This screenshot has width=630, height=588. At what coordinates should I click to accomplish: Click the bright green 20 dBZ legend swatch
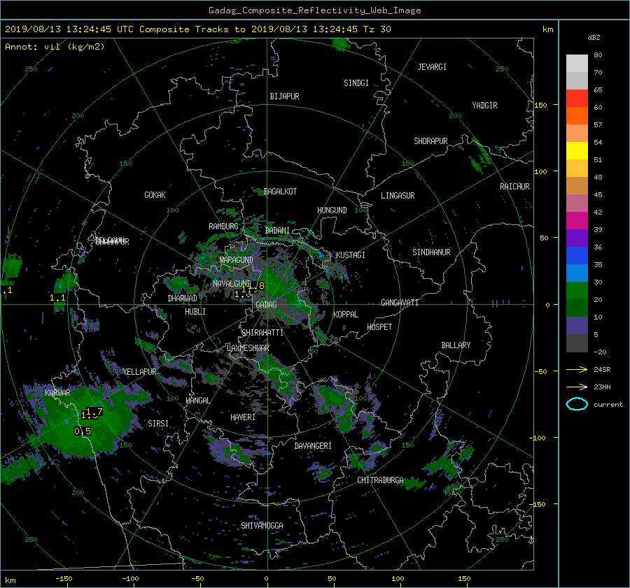[577, 291]
